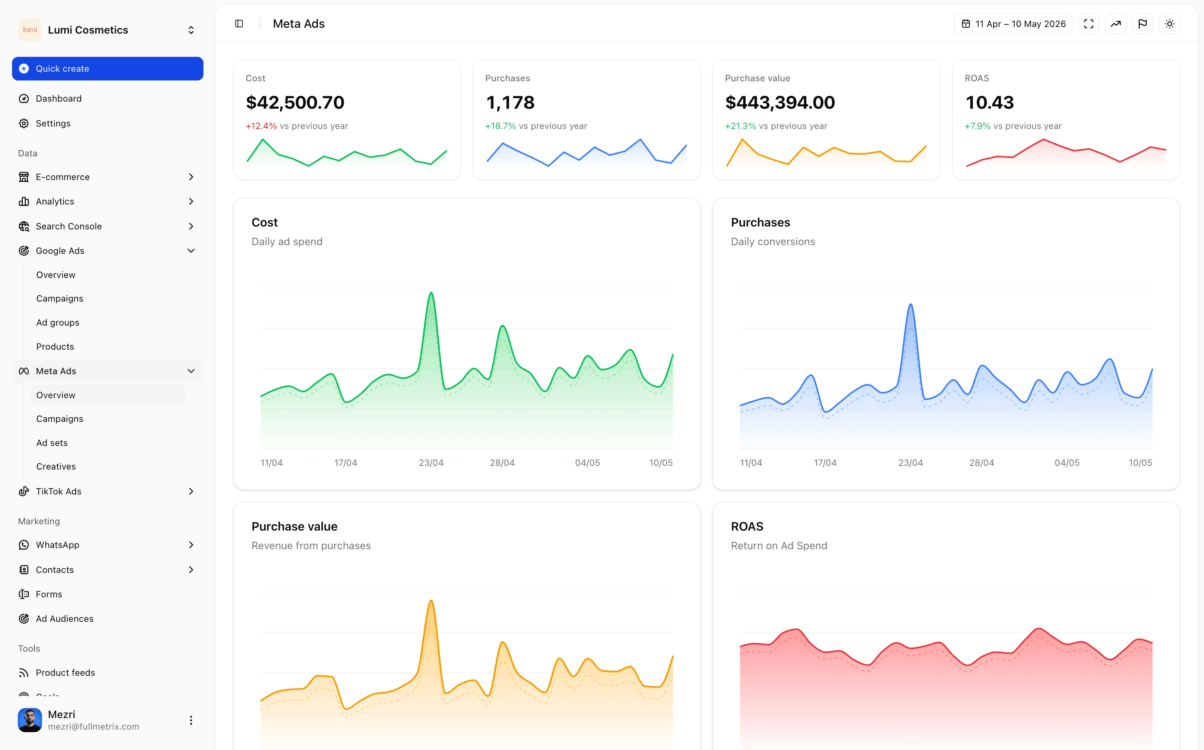Click the Meta Ads page title
The width and height of the screenshot is (1204, 750).
pos(299,24)
